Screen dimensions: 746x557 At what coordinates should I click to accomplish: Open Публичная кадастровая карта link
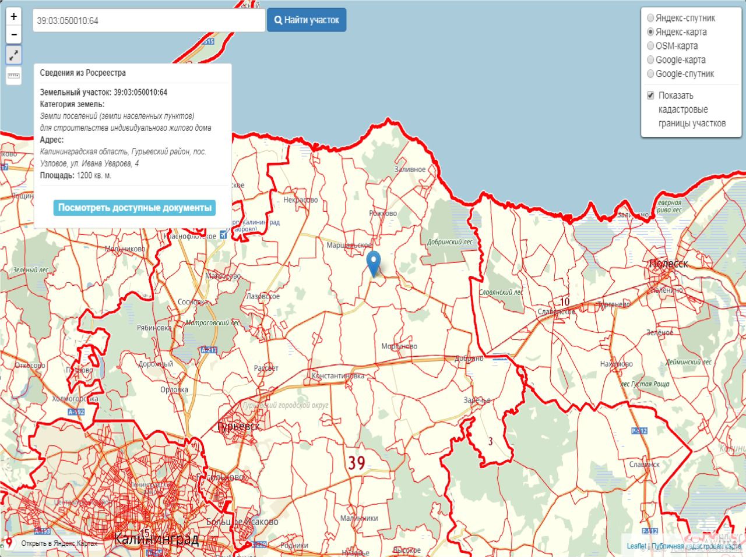(x=696, y=546)
